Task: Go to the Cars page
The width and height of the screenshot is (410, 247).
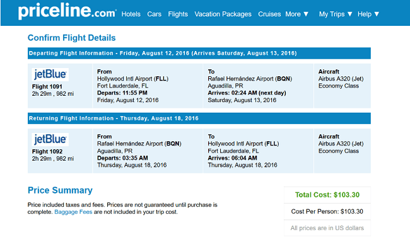Action: [154, 14]
